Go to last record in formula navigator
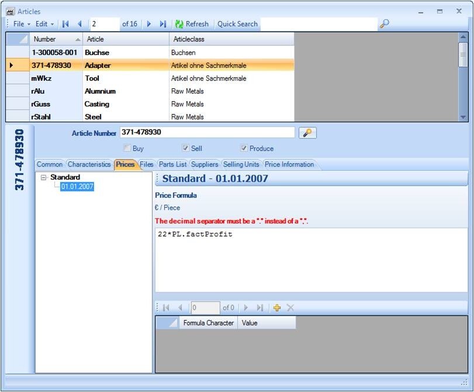The height and width of the screenshot is (392, 474). click(x=260, y=308)
